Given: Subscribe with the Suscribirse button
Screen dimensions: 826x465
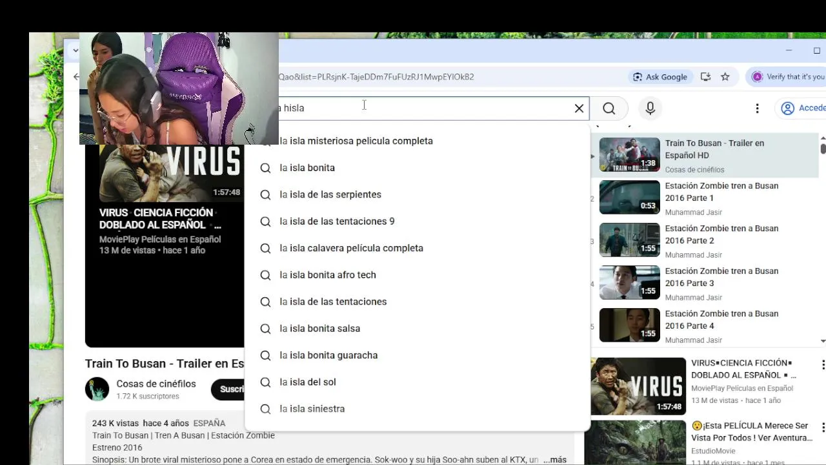Looking at the screenshot, I should click(228, 389).
